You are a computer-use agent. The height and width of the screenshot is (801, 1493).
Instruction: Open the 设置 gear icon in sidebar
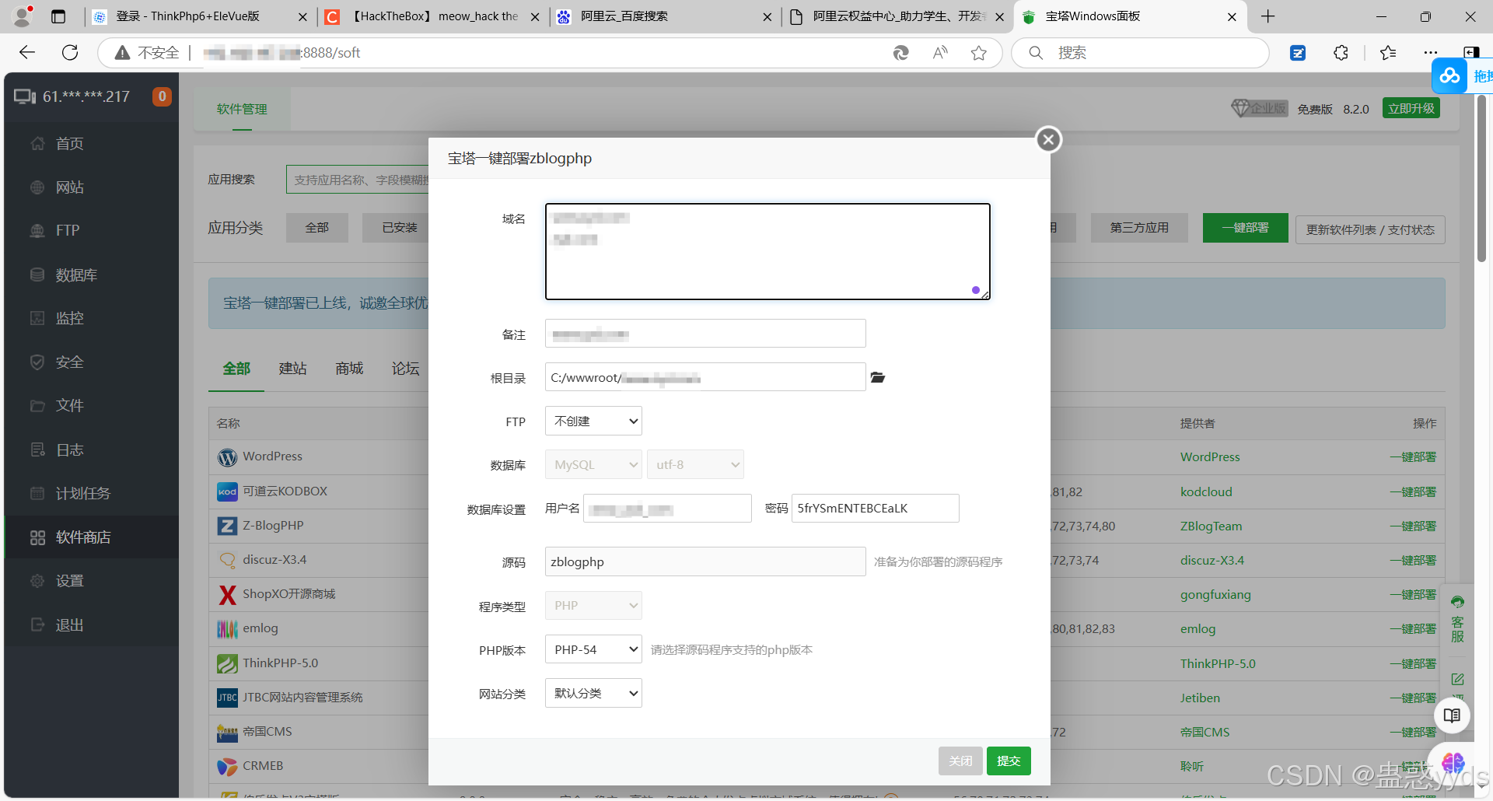[x=37, y=581]
